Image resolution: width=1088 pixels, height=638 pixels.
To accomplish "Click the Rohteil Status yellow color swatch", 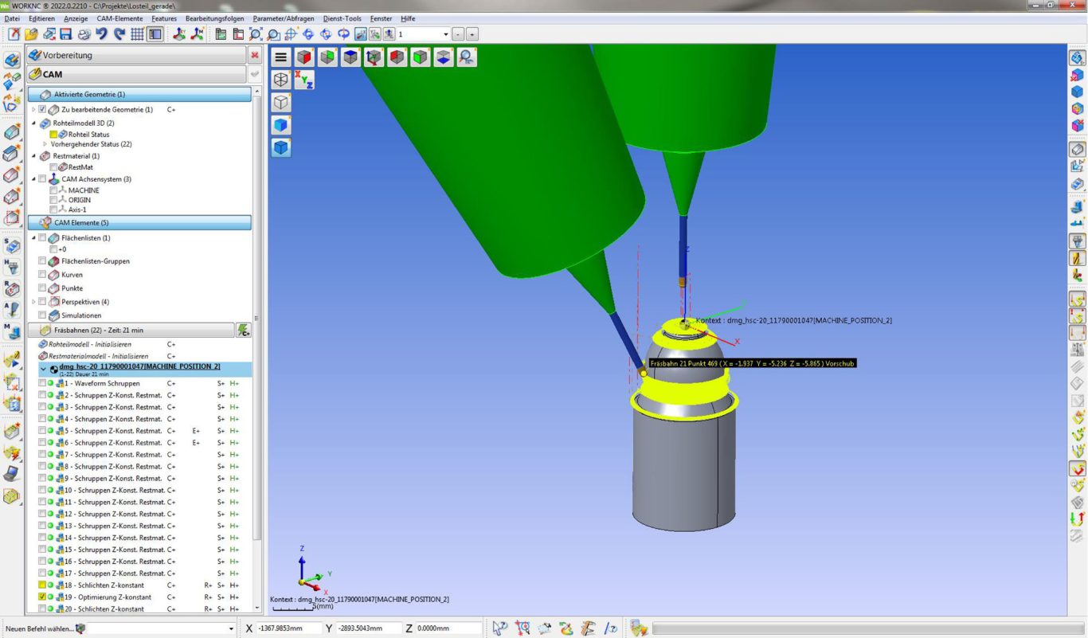I will coord(53,135).
